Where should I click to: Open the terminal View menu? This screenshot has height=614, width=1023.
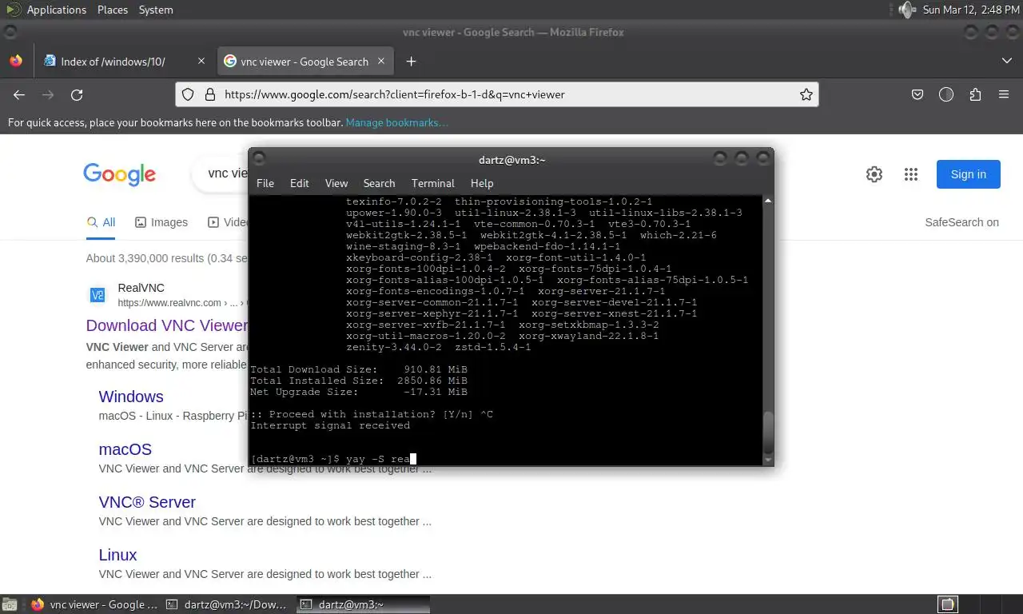(336, 183)
